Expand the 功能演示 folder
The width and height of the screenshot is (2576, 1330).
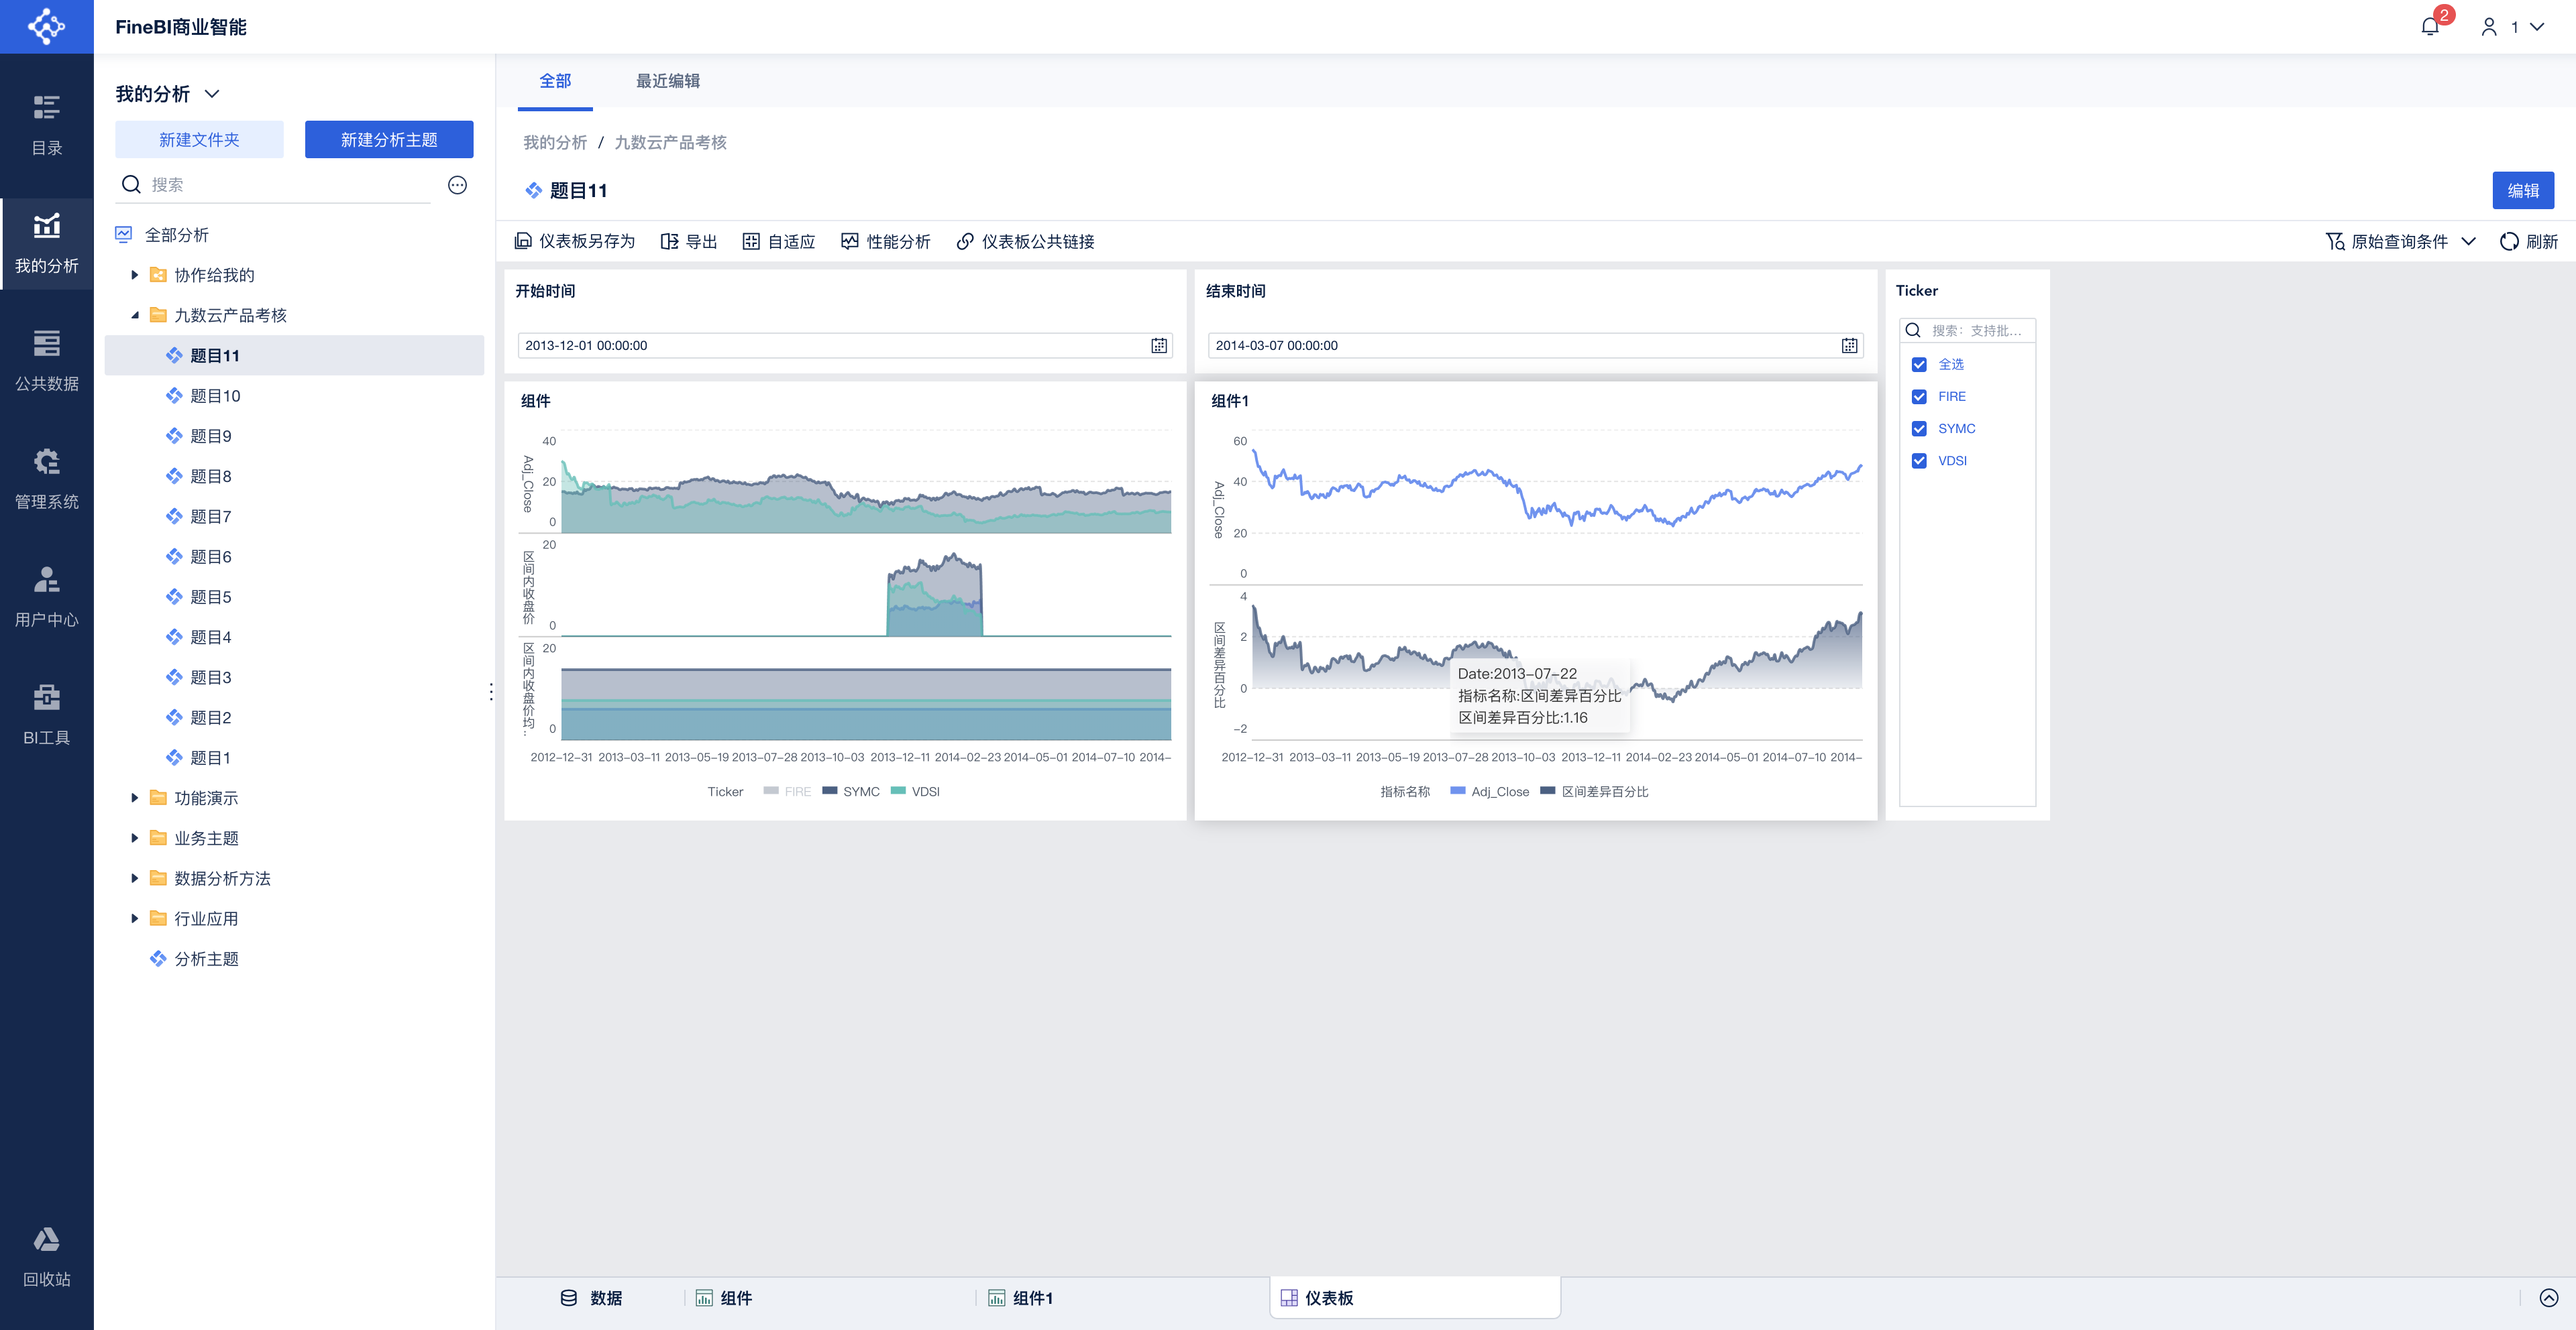[135, 798]
